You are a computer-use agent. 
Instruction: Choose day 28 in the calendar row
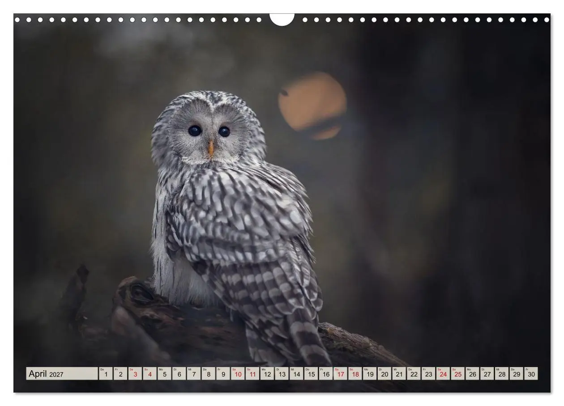(501, 374)
